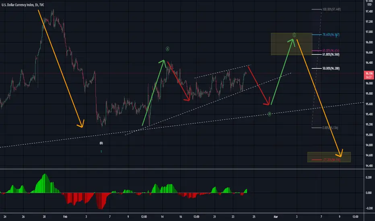This screenshot has height=221, width=375.
Task: Click 0.200 on the indicator axis
Action: tap(369, 177)
